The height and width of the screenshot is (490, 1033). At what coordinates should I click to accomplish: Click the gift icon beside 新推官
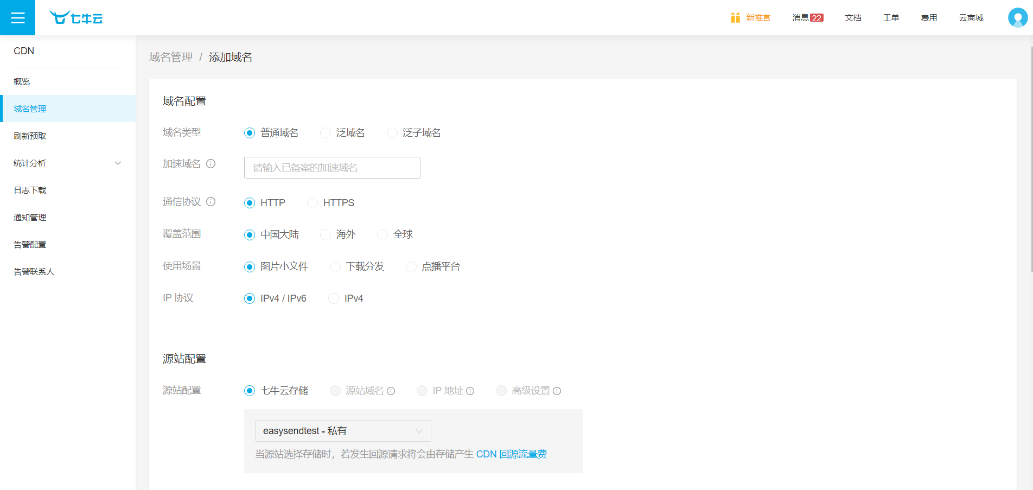pos(735,18)
